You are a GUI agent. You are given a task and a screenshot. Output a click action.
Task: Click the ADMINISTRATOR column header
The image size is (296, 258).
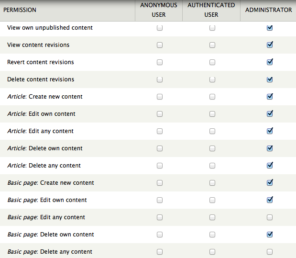(268, 10)
